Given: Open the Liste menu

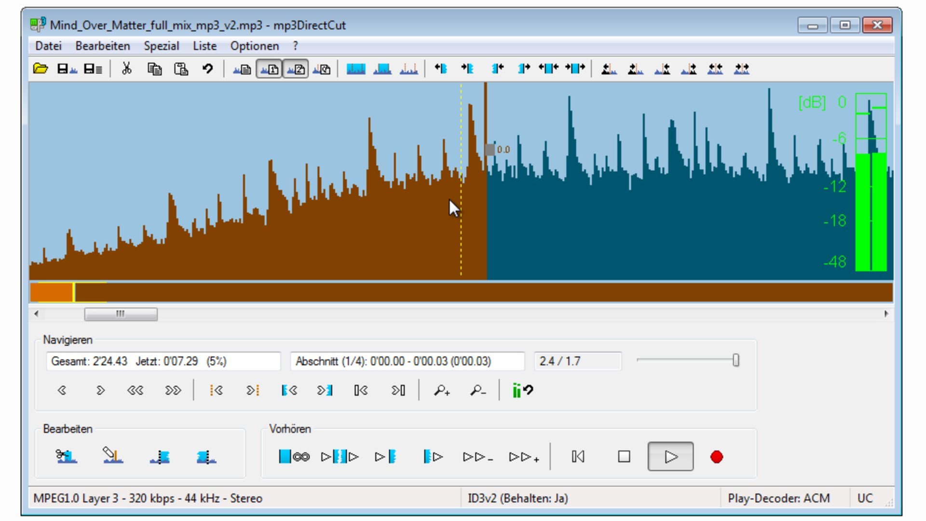Looking at the screenshot, I should click(x=204, y=46).
